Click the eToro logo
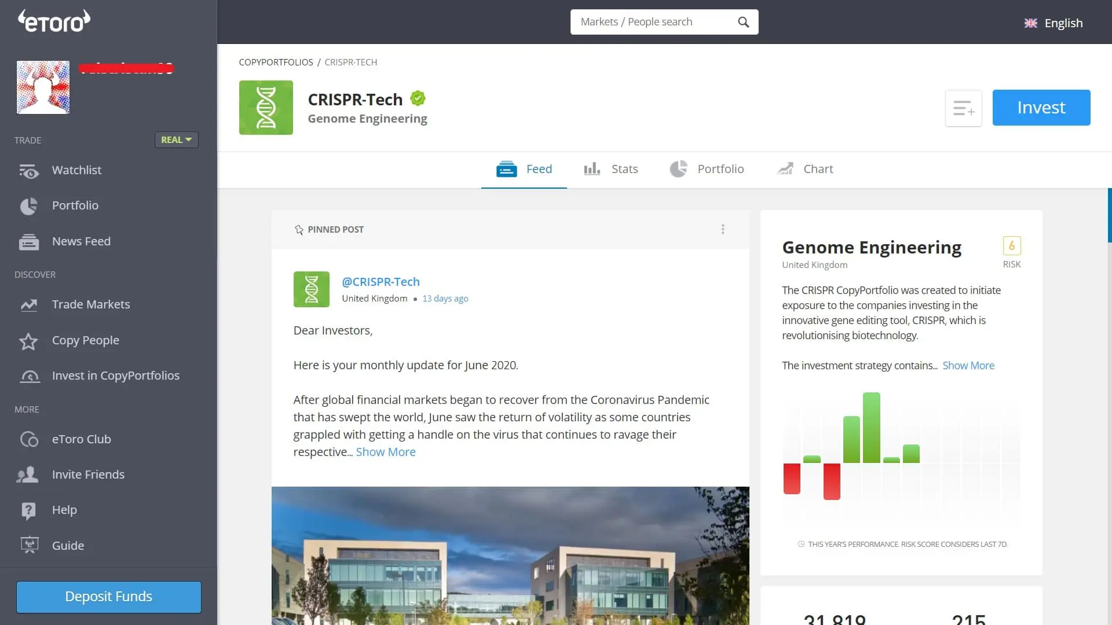Viewport: 1112px width, 625px height. 54,21
